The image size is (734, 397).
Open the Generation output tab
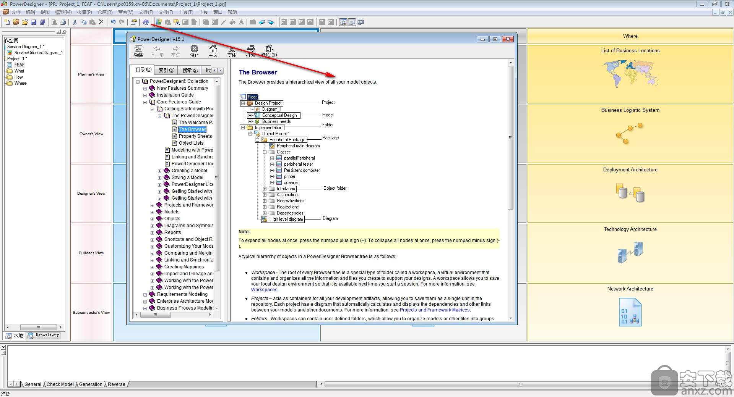pyautogui.click(x=91, y=384)
